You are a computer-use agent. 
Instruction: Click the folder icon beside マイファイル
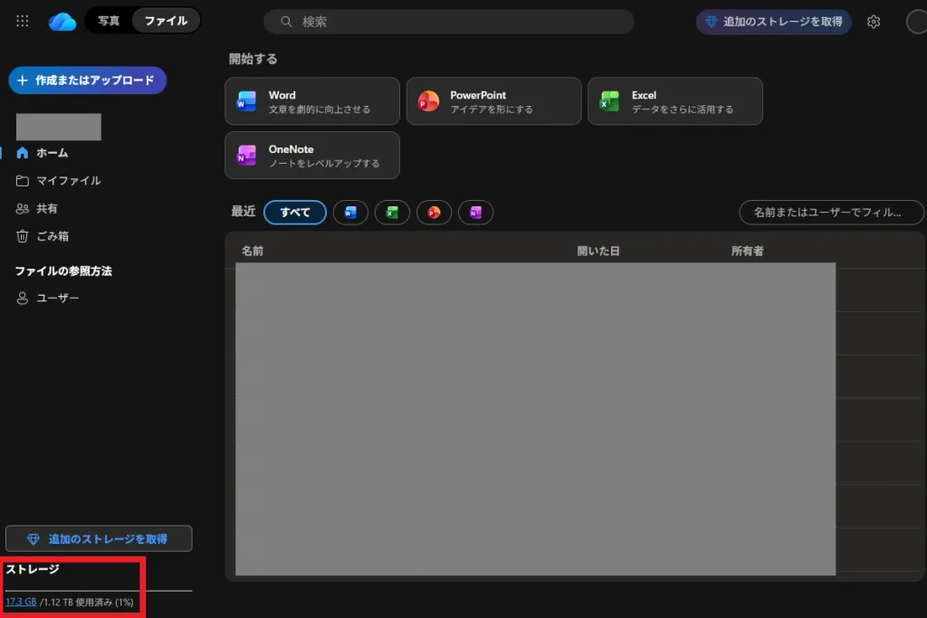(23, 181)
